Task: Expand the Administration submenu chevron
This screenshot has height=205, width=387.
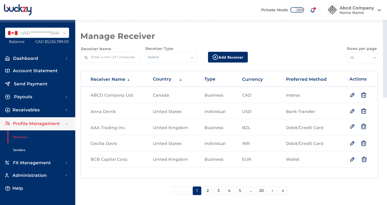Action: pyautogui.click(x=66, y=175)
